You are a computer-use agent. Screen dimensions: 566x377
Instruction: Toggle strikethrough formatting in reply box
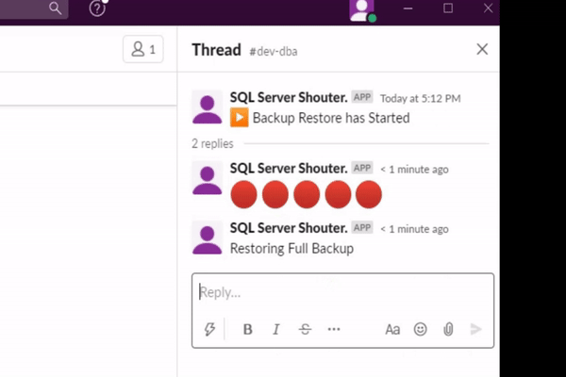pos(305,329)
